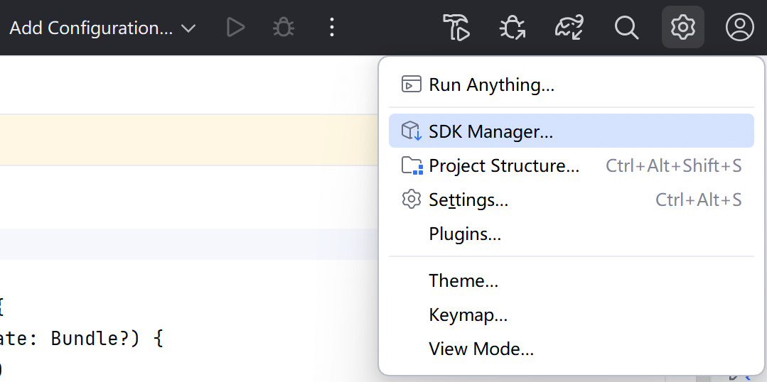Click the Run play icon
767x382 pixels.
click(235, 28)
